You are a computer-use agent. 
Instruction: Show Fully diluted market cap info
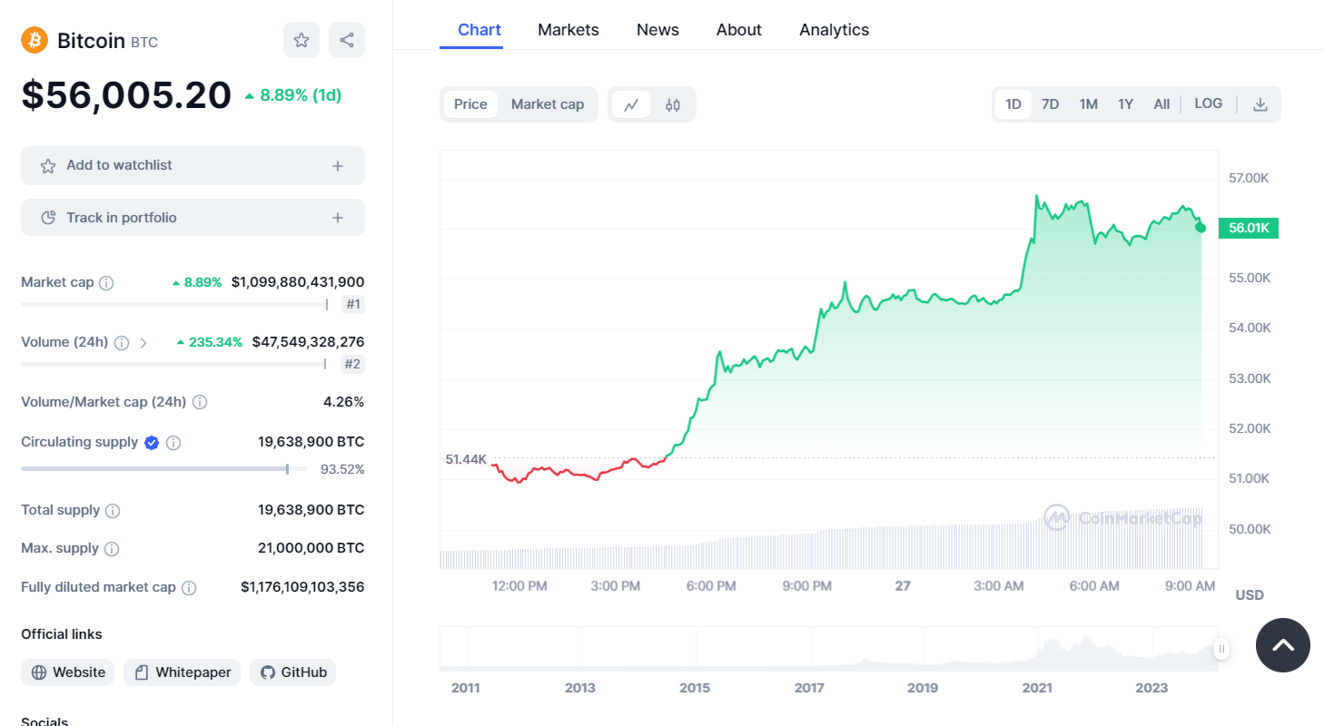click(x=189, y=588)
